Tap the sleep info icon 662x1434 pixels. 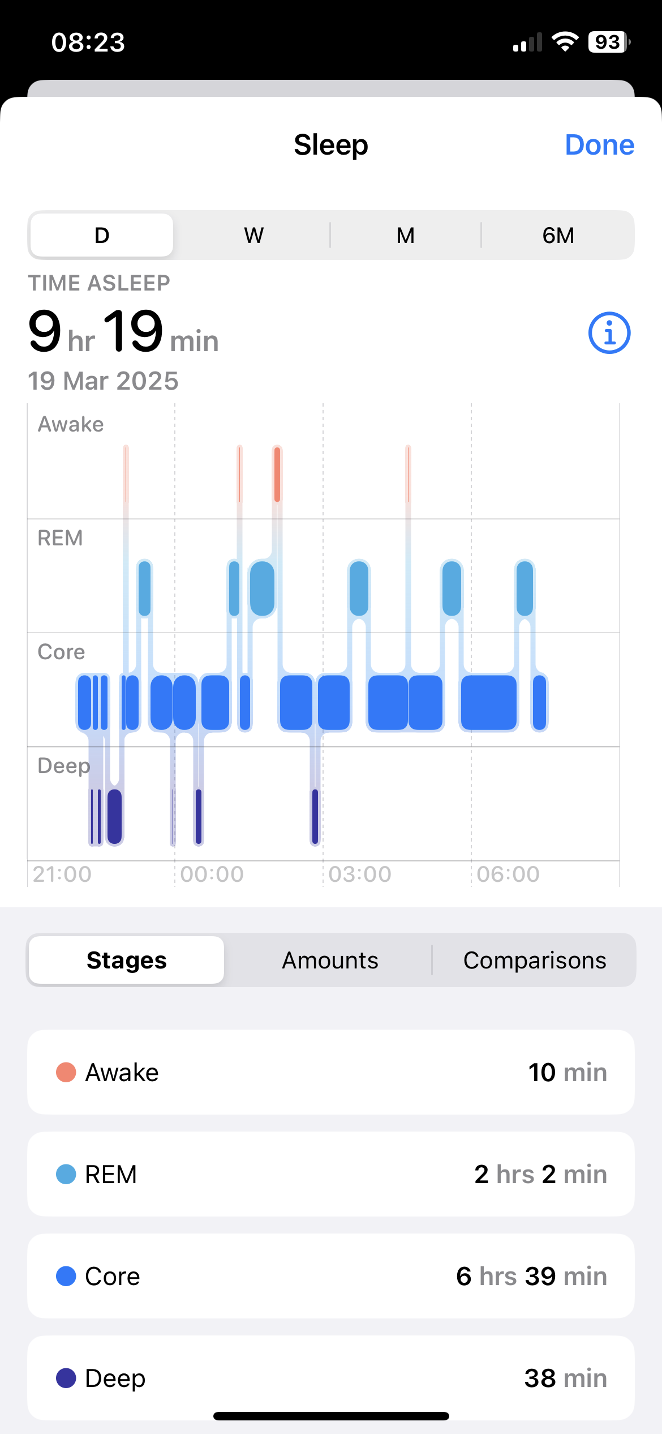point(609,333)
